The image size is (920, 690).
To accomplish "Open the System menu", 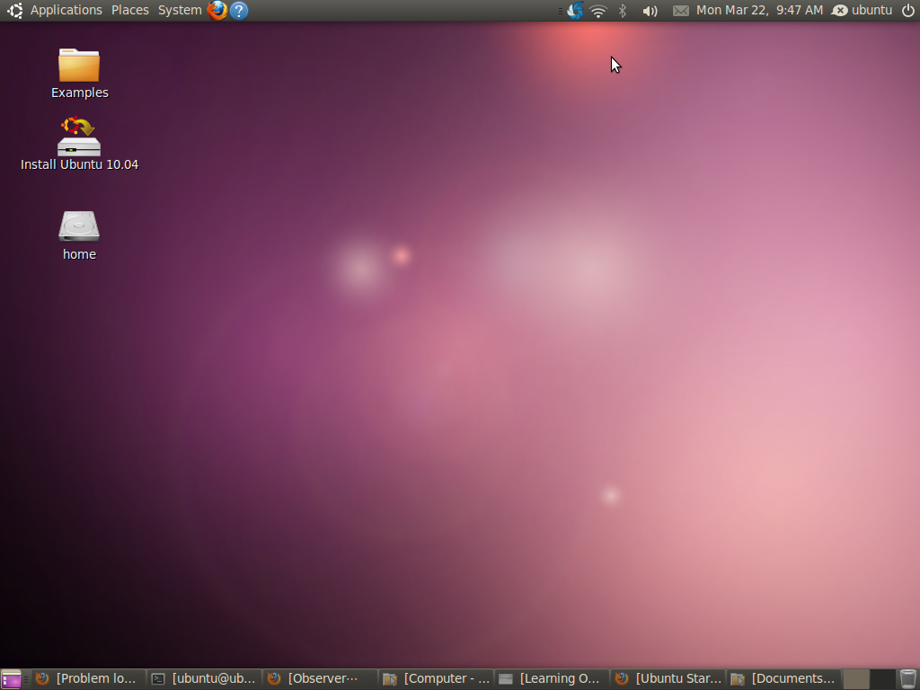I will [179, 10].
